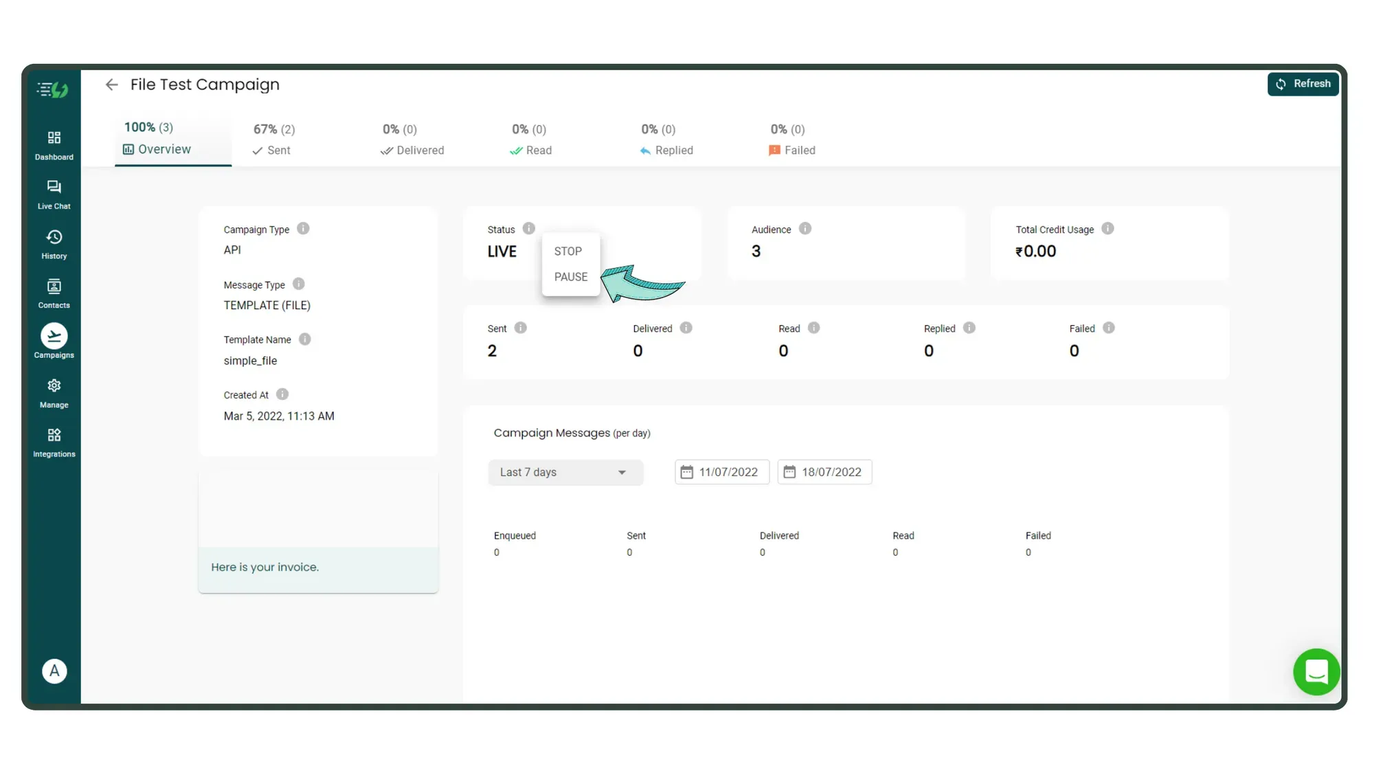The width and height of the screenshot is (1374, 773).
Task: Open Manage settings gear icon
Action: tap(54, 392)
